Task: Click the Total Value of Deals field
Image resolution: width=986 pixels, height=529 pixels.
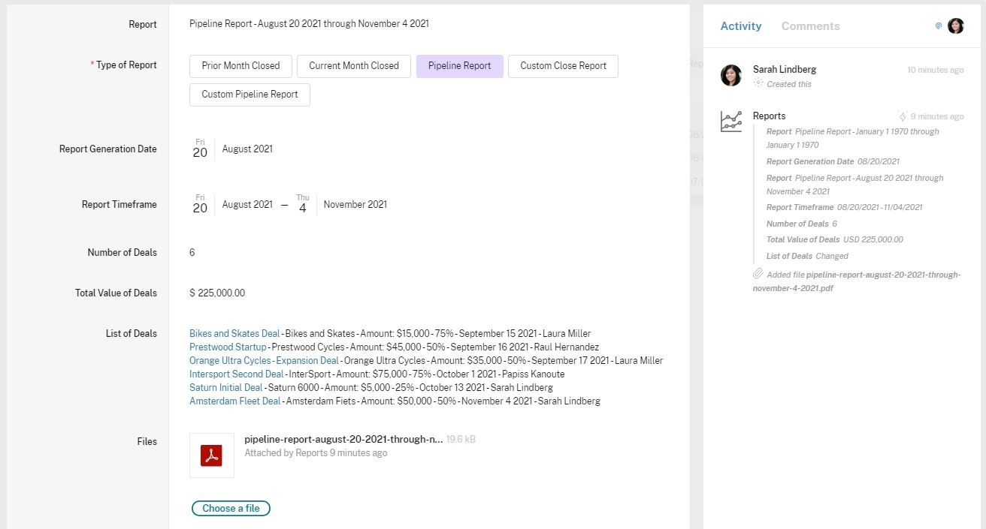Action: pyautogui.click(x=217, y=293)
